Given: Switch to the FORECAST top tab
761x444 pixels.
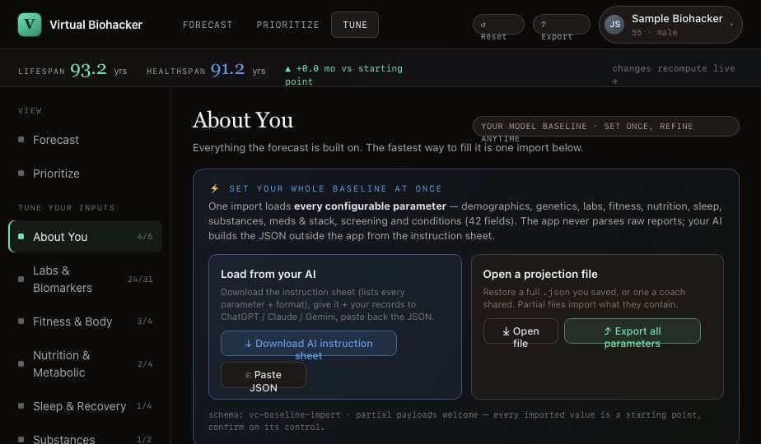Looking at the screenshot, I should pos(208,25).
